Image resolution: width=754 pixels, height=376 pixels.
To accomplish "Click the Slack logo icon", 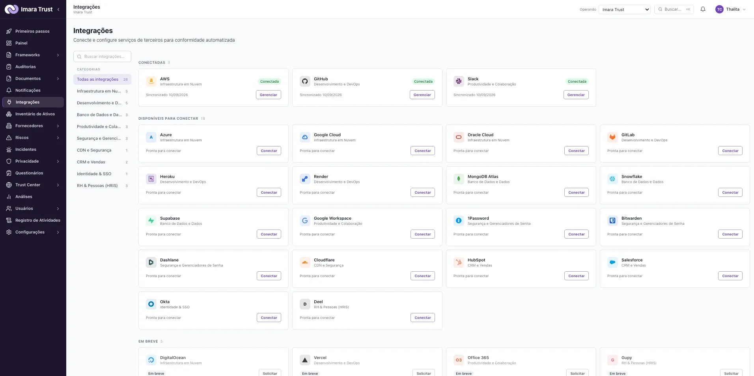I will pos(459,81).
